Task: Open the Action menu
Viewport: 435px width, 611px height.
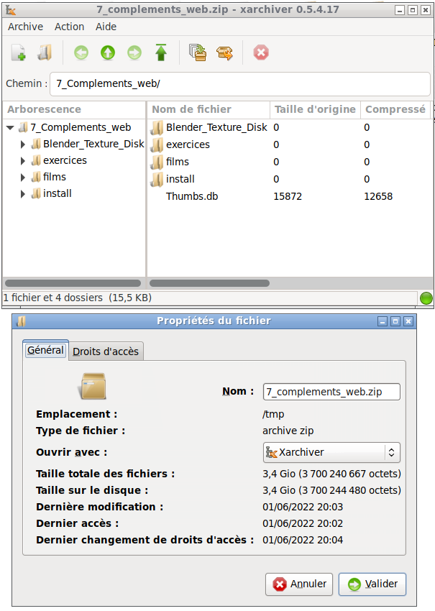Action: [69, 27]
